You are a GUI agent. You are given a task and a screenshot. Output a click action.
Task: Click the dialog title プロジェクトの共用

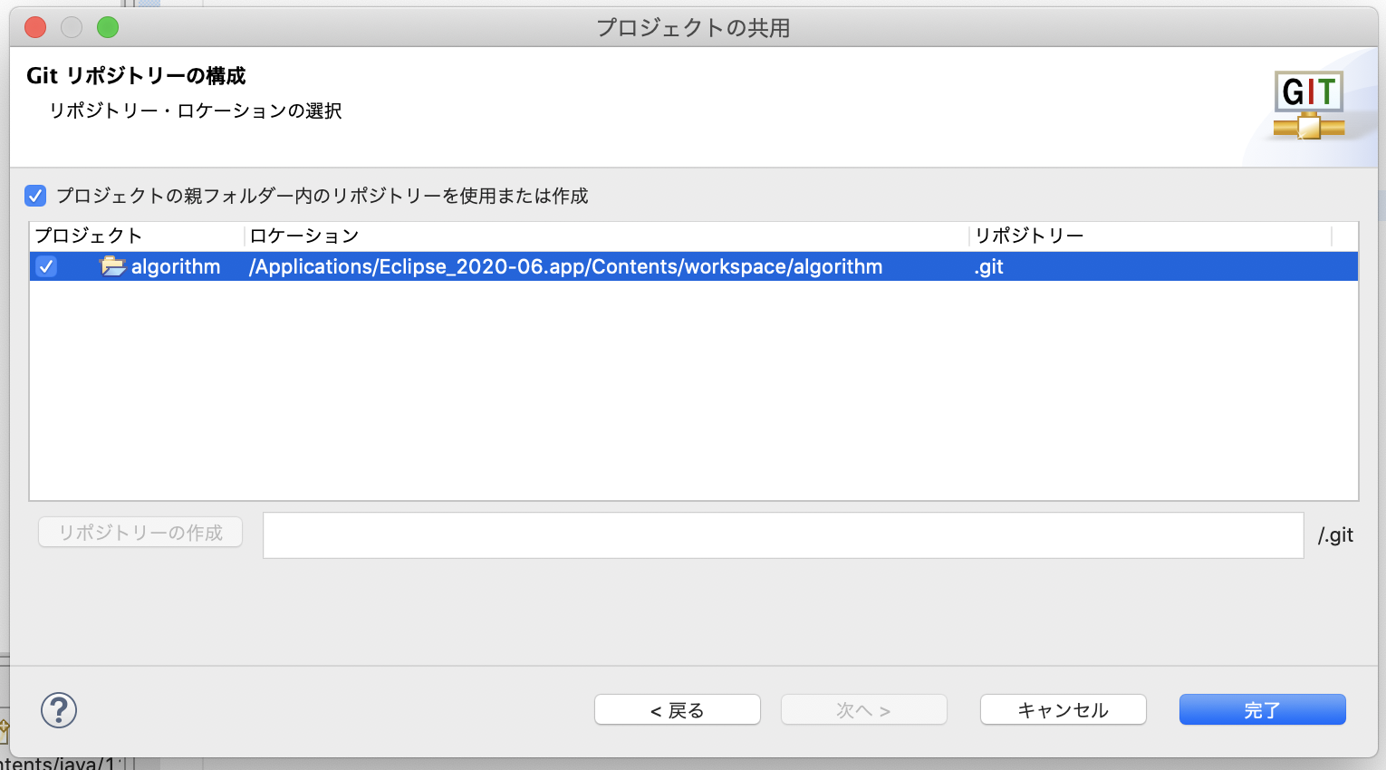point(692,27)
